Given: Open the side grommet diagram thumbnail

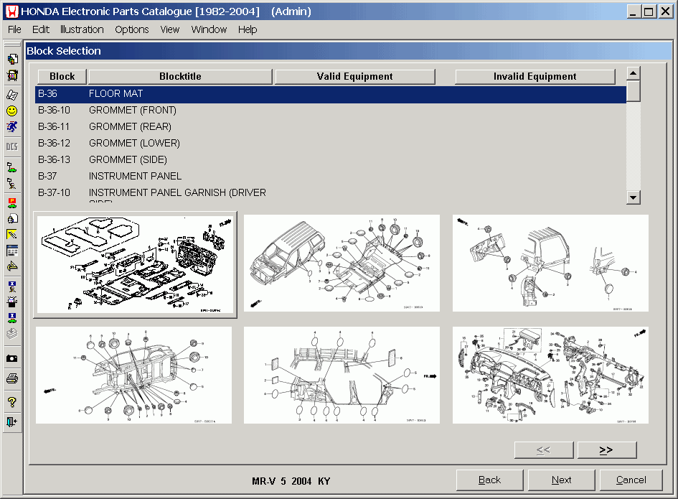Looking at the screenshot, I should tap(342, 376).
